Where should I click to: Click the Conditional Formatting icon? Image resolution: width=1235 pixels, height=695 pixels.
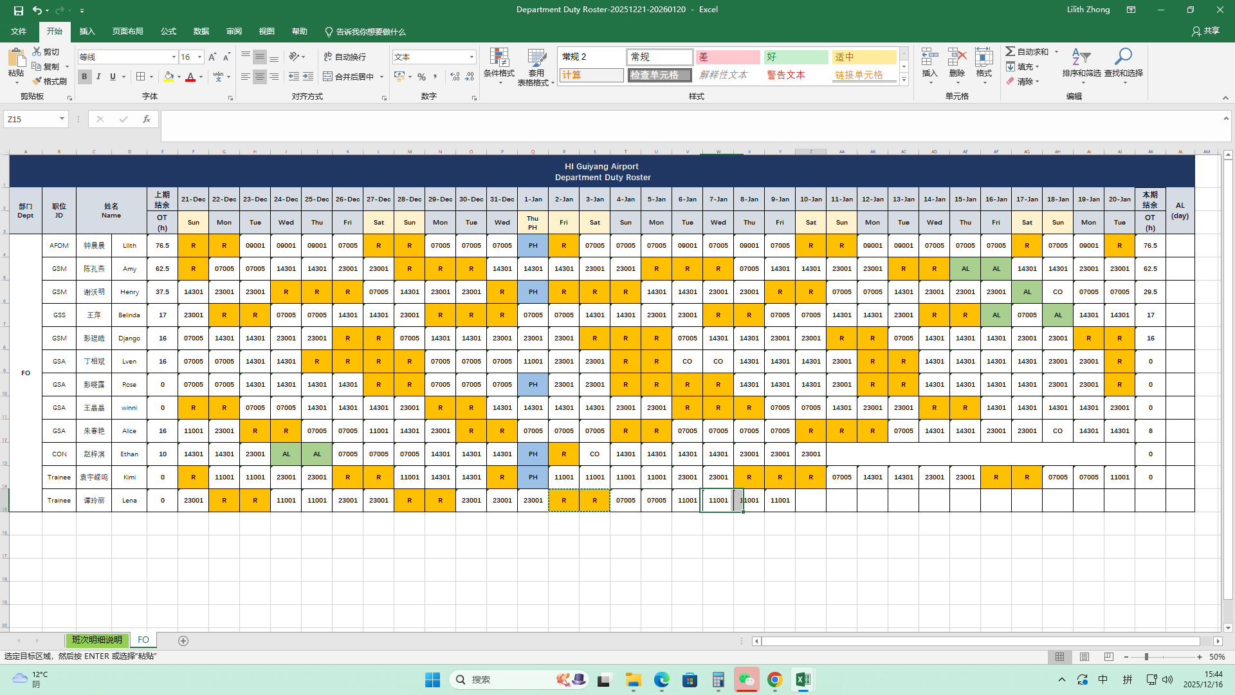click(x=499, y=58)
